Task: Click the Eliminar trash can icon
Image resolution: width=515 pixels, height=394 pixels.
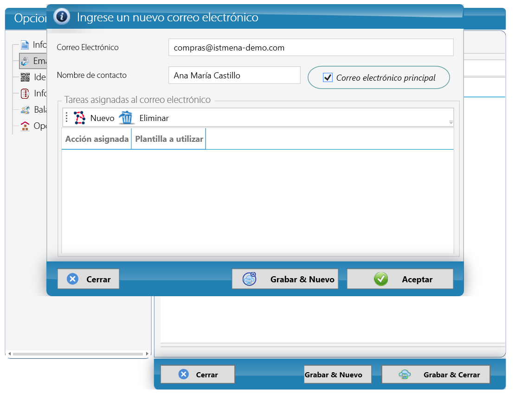Action: [x=126, y=118]
